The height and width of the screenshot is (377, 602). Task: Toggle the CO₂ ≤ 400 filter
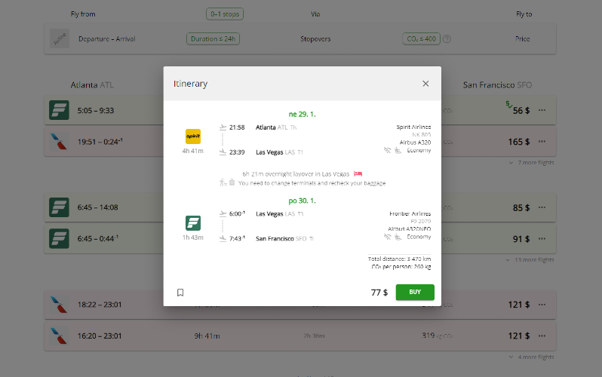421,38
